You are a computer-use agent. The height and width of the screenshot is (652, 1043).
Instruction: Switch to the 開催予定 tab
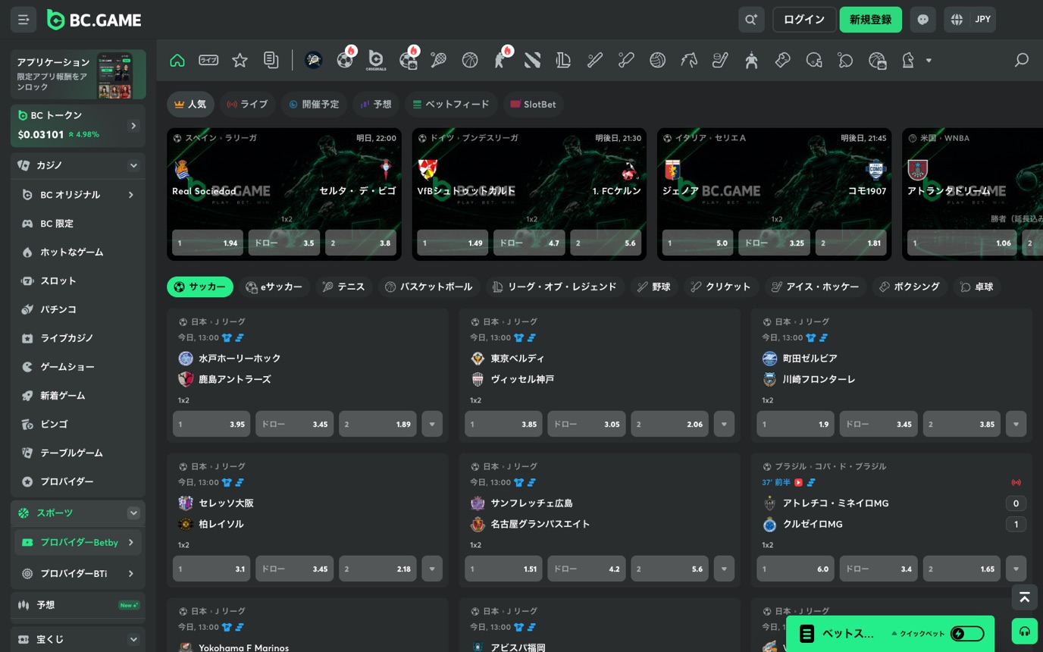[314, 105]
